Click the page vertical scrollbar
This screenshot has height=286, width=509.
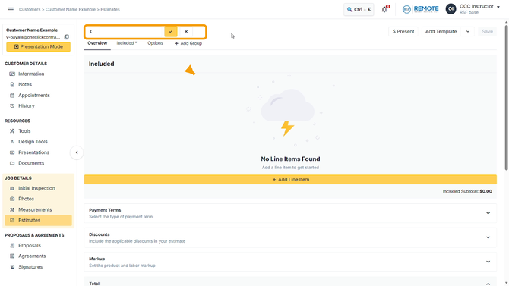pyautogui.click(x=507, y=97)
